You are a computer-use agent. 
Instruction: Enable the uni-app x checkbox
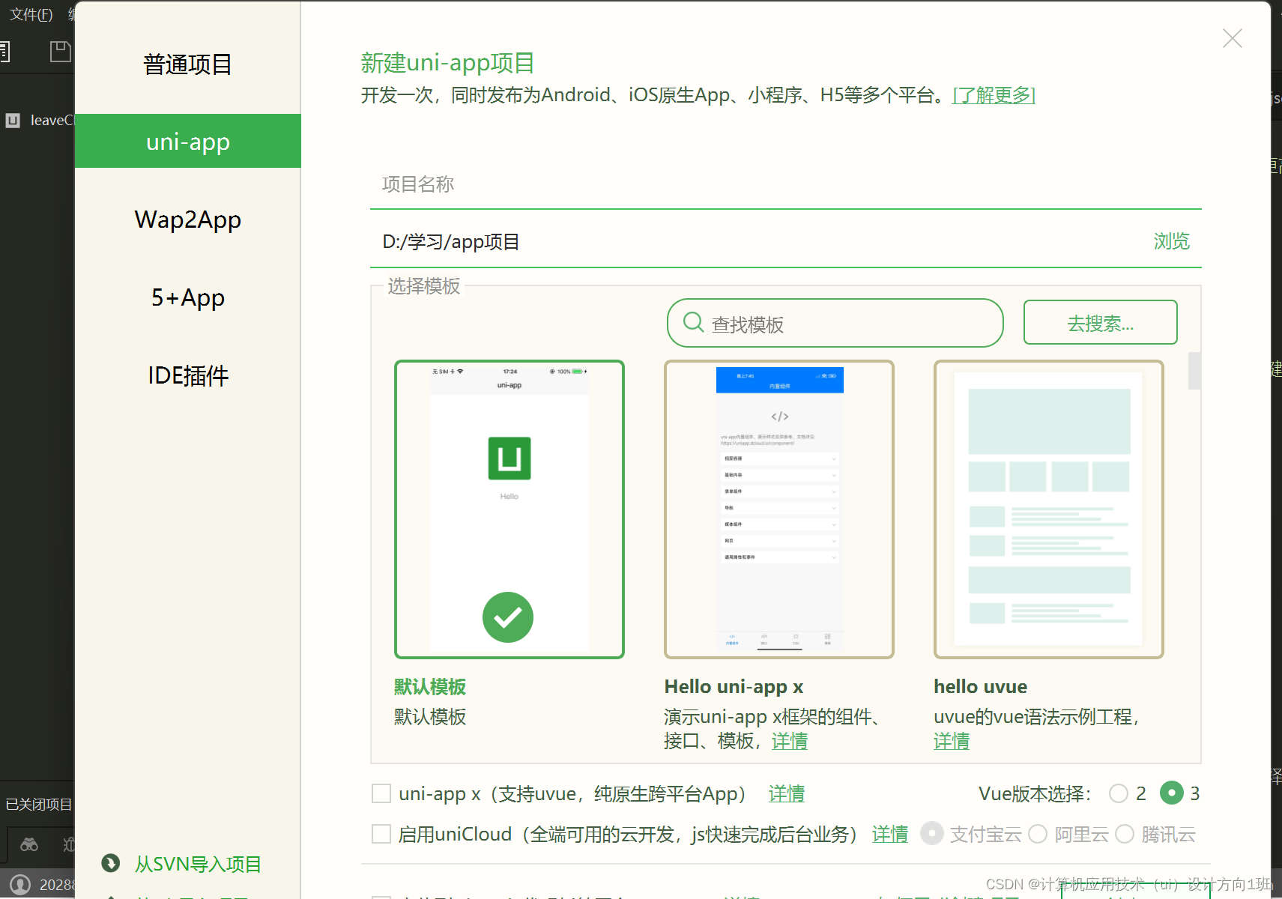(381, 793)
